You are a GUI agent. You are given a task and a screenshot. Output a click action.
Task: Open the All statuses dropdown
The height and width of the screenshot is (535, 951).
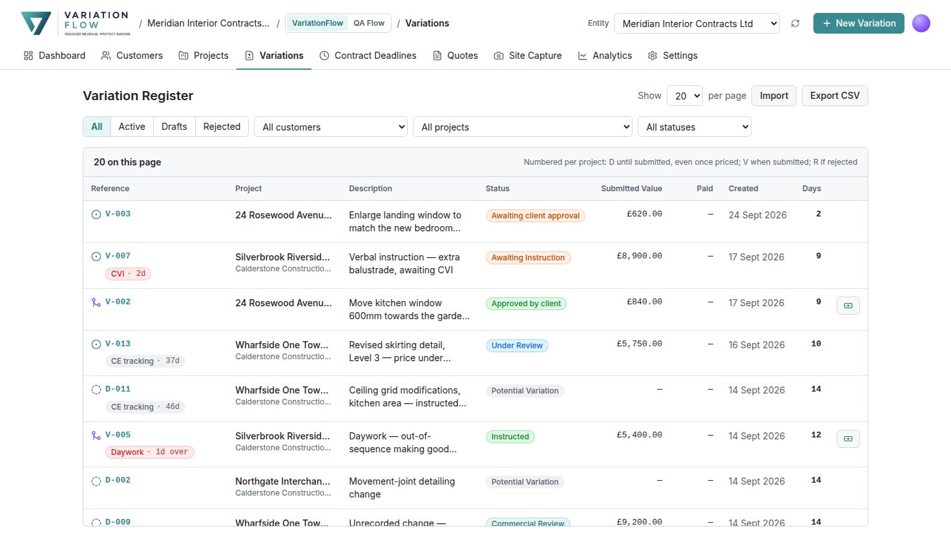(695, 127)
